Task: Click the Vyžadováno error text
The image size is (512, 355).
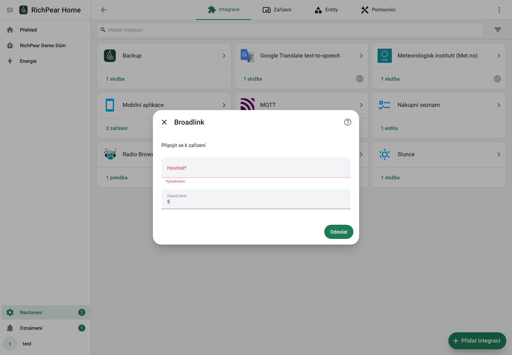Action: [175, 181]
